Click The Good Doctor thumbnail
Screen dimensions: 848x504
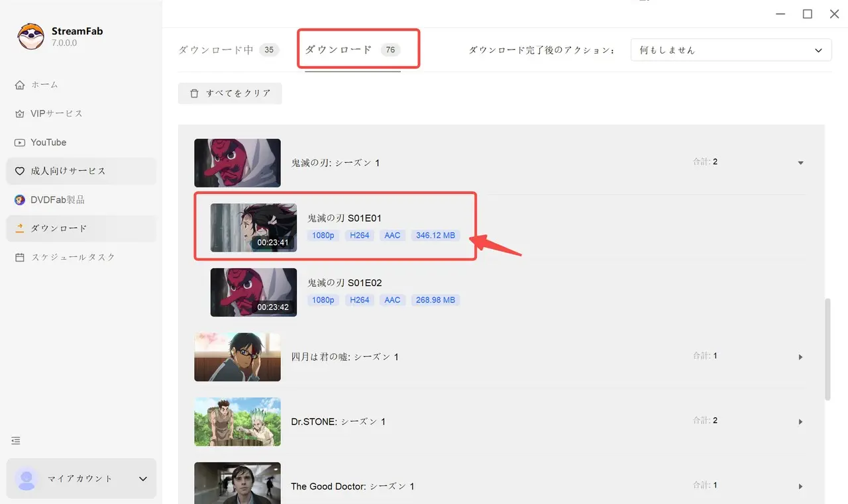point(237,483)
